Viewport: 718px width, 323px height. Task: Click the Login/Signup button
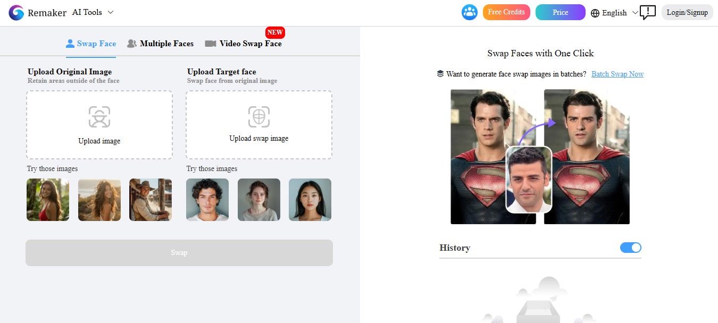pos(687,12)
